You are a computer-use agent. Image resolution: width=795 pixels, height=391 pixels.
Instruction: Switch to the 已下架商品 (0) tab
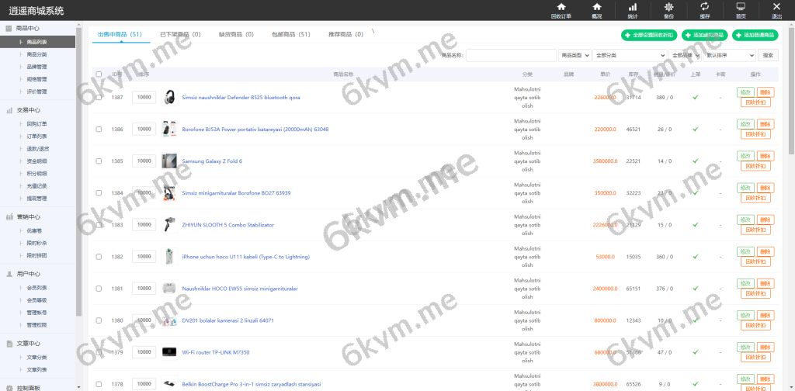tap(180, 34)
